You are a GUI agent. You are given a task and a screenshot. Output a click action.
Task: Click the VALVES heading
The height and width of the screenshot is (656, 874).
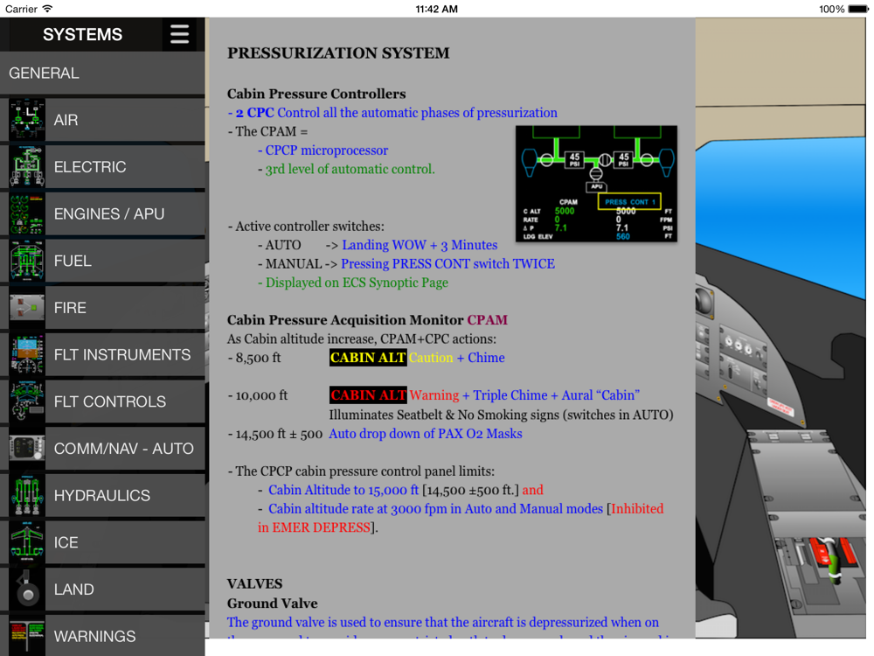[x=254, y=584]
